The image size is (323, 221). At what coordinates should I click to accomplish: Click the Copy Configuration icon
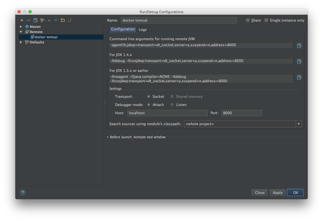35,20
